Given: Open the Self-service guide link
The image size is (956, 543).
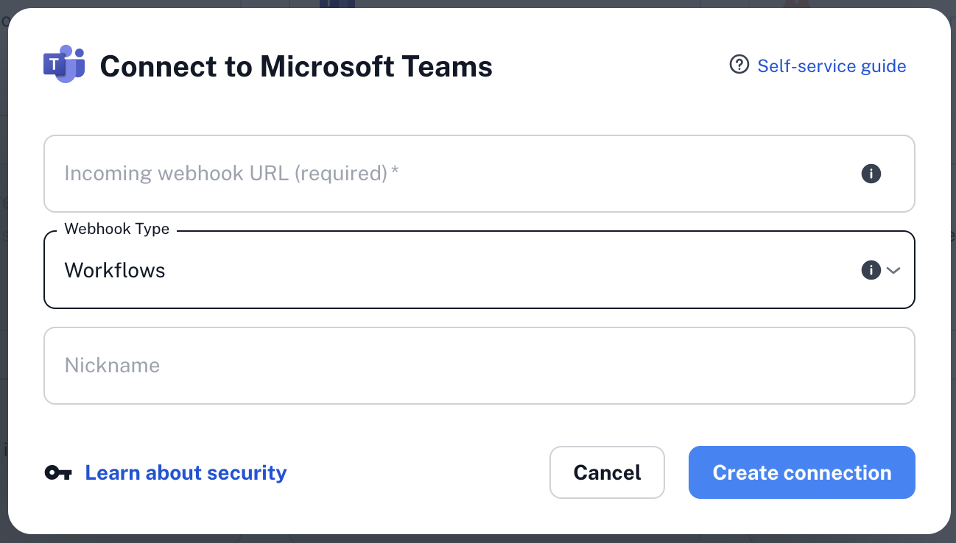Looking at the screenshot, I should point(832,66).
